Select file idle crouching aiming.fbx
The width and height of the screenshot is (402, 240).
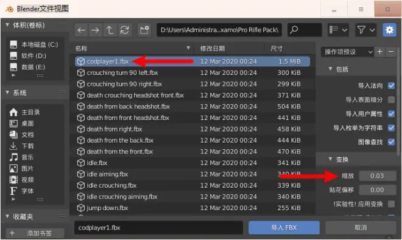[192, 197]
